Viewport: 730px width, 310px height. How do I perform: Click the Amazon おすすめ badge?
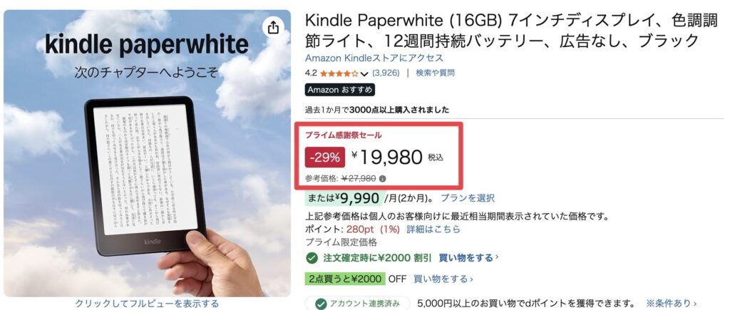click(x=339, y=90)
